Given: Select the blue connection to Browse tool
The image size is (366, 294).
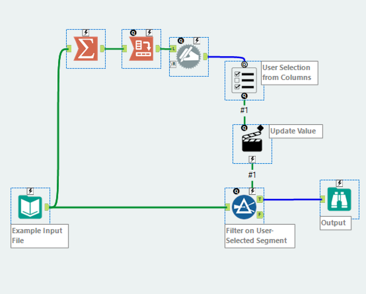Looking at the screenshot, I should coord(292,199).
